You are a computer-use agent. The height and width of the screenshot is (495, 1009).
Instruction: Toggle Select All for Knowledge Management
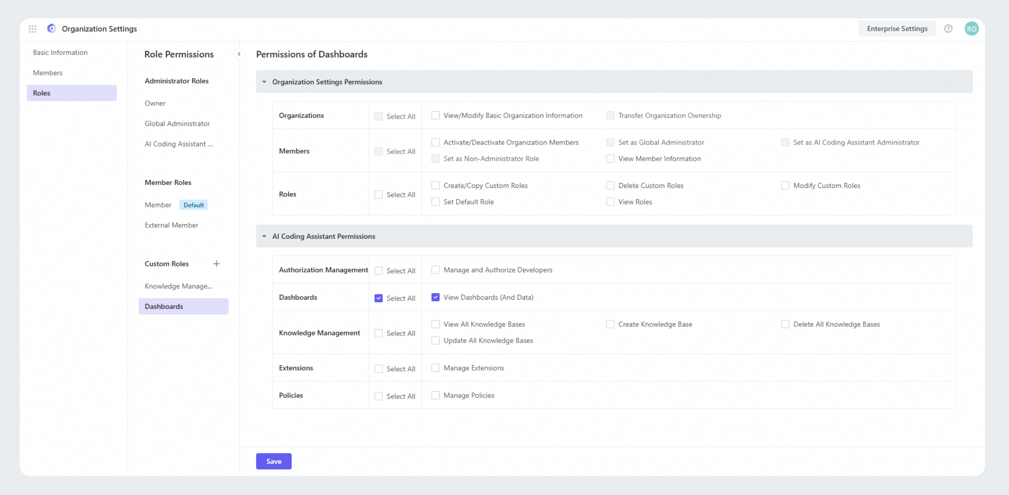378,334
